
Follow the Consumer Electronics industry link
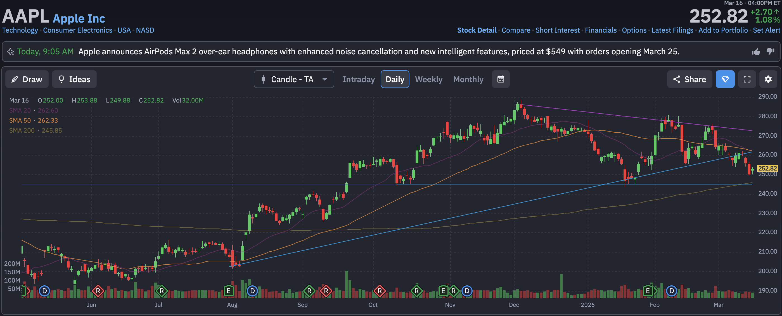[77, 30]
